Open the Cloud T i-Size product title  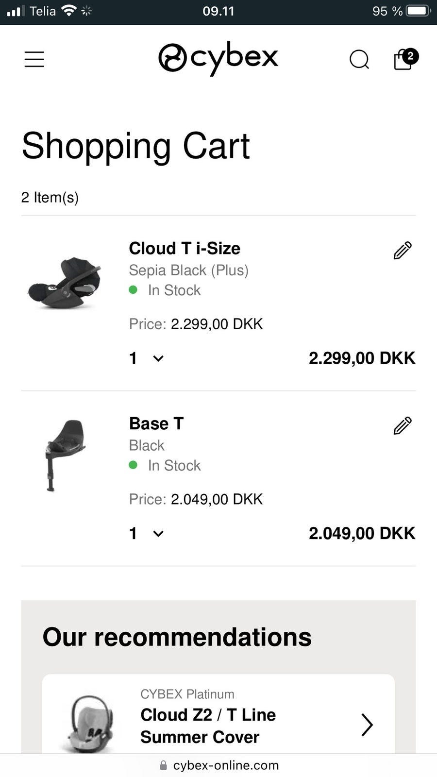[185, 248]
